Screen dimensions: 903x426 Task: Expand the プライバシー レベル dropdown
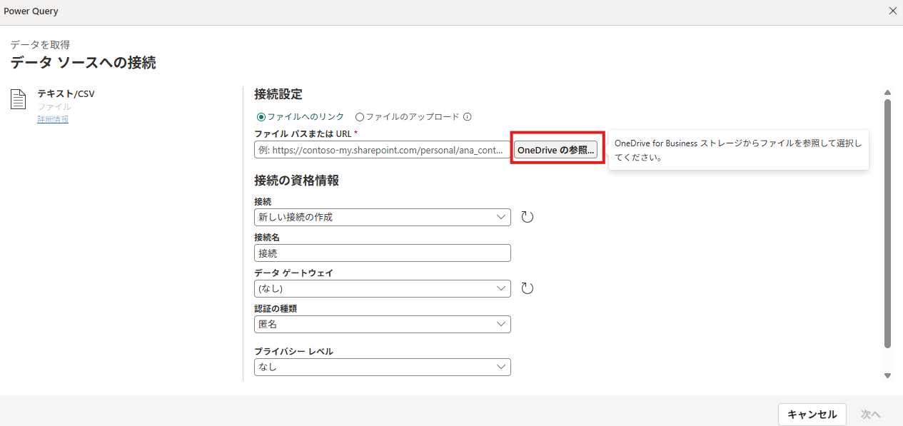382,367
